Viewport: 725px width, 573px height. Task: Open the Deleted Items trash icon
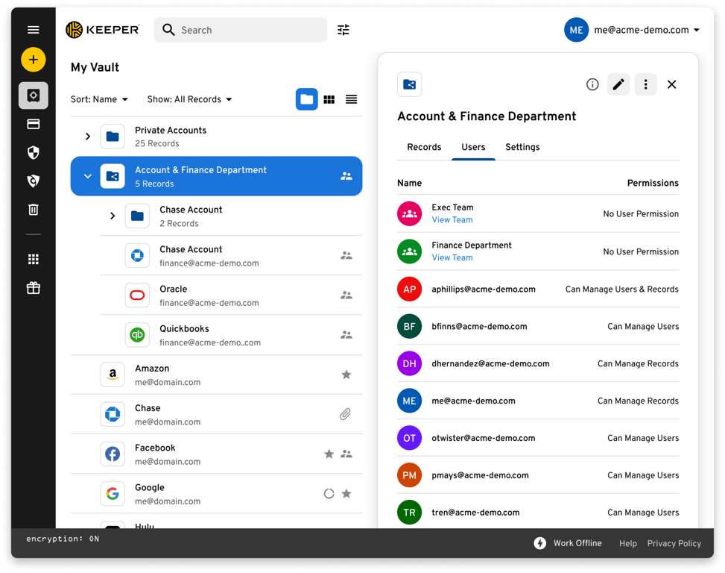coord(34,210)
